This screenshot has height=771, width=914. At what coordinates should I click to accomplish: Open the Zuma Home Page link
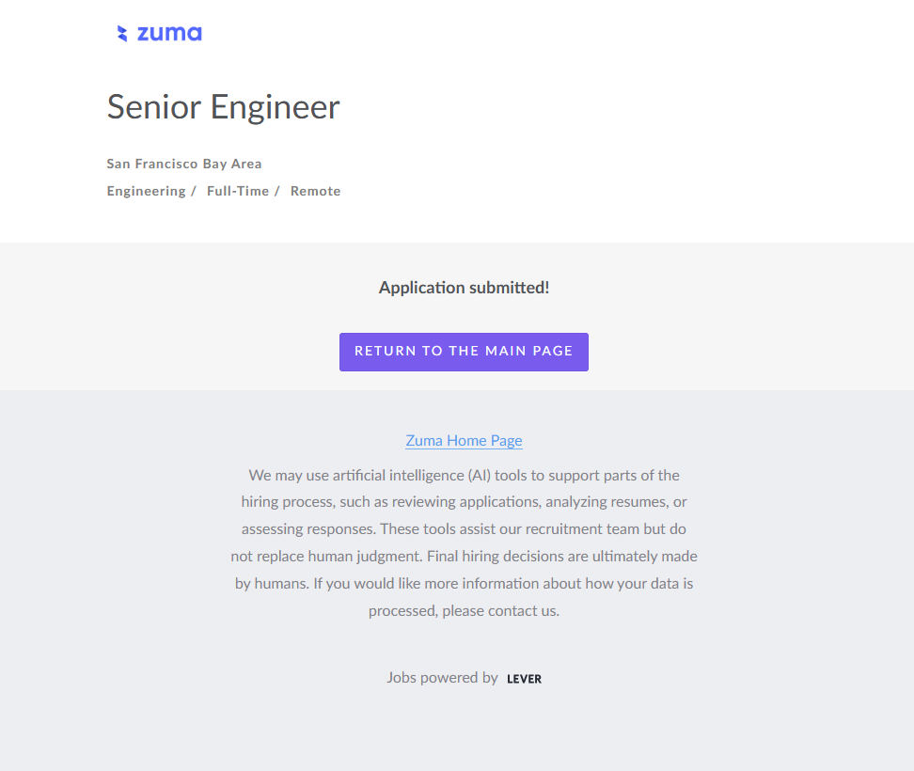[464, 440]
